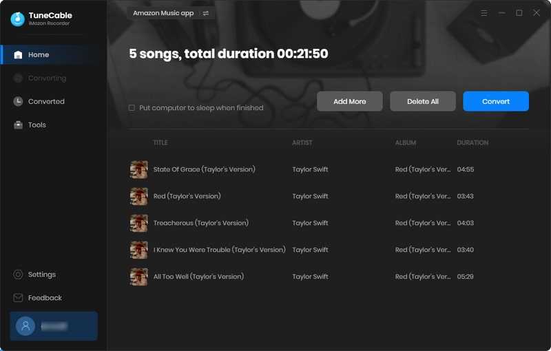The image size is (551, 351).
Task: Click the DURATION column header
Action: 472,143
